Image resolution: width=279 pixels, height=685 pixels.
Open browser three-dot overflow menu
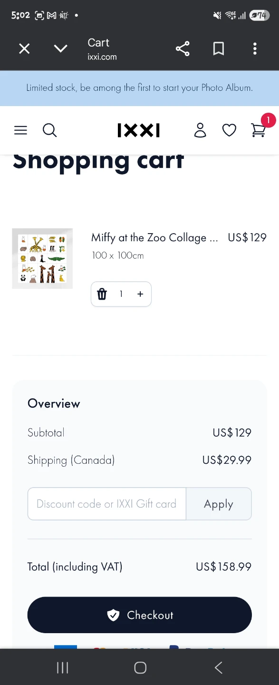tap(255, 49)
